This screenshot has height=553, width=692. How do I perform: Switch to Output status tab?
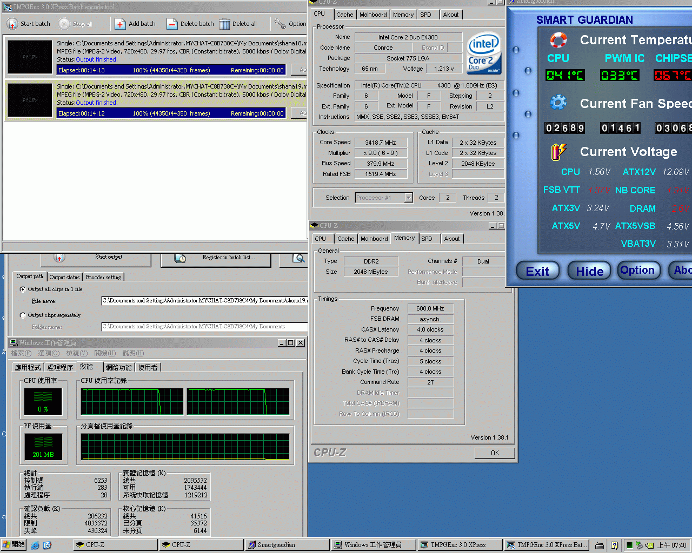click(x=65, y=277)
